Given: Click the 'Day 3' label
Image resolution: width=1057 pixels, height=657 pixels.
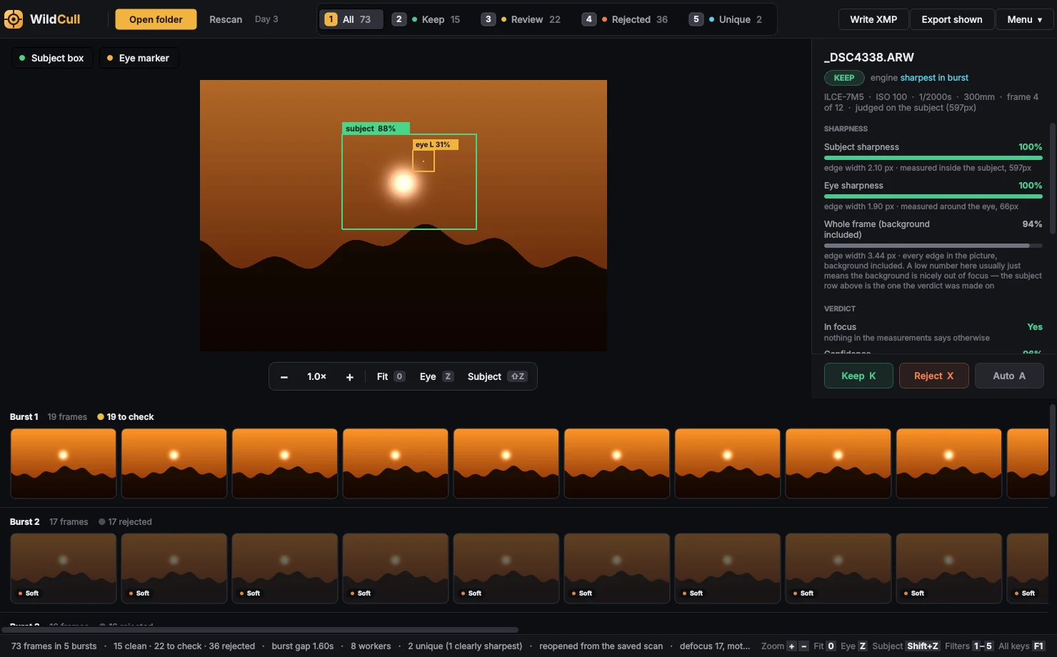Looking at the screenshot, I should click(x=266, y=19).
